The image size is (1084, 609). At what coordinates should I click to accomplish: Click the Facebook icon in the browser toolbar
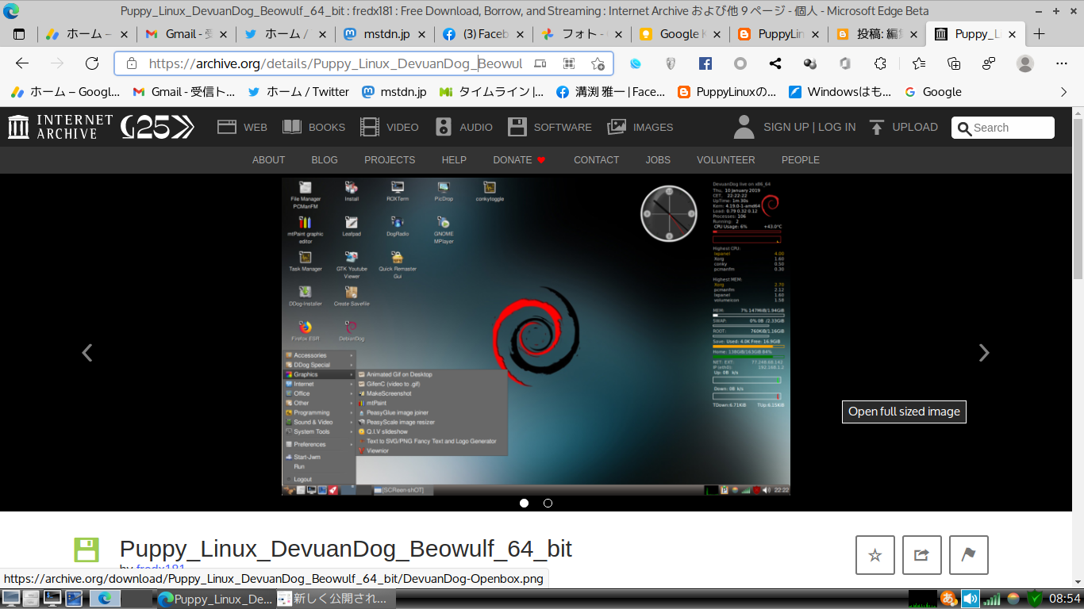(x=703, y=63)
